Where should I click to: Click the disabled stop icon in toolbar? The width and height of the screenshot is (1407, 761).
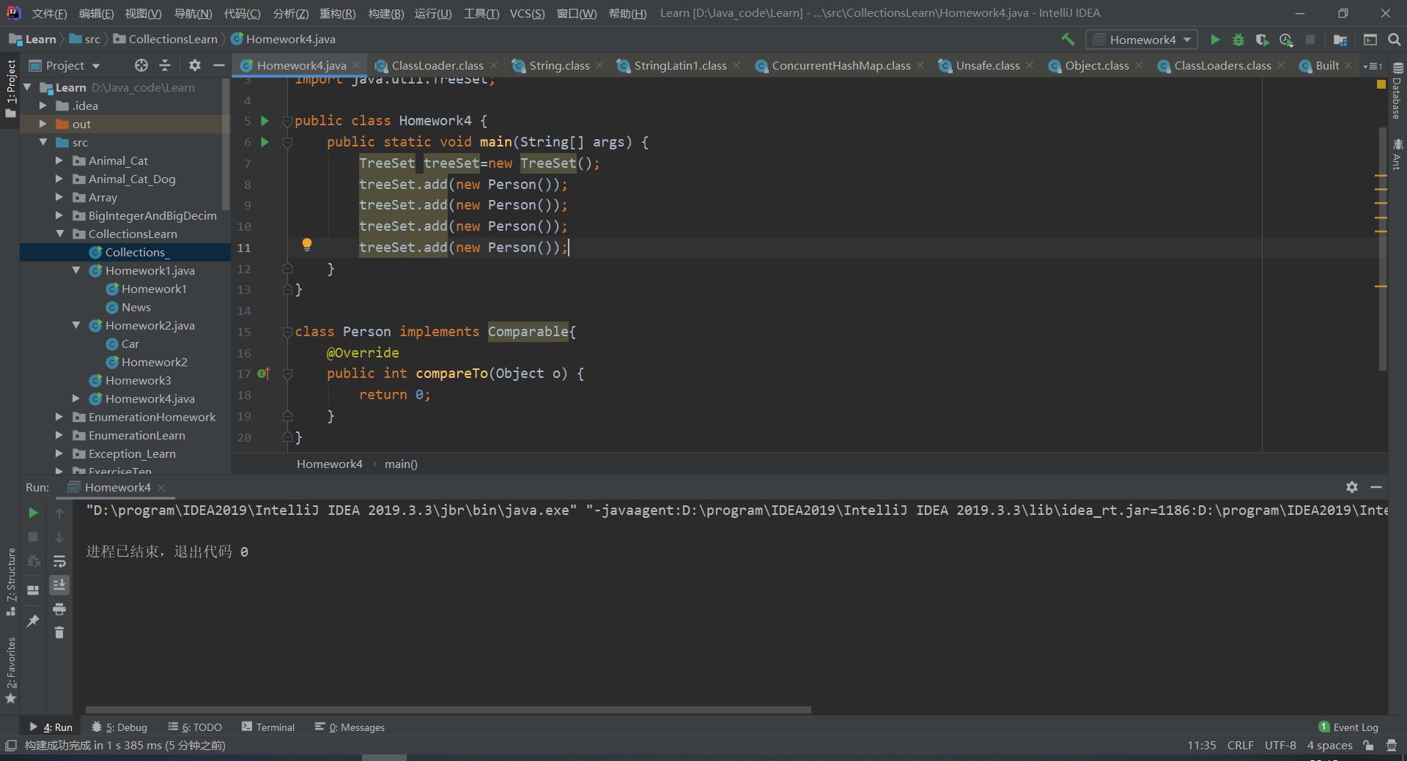[1310, 40]
